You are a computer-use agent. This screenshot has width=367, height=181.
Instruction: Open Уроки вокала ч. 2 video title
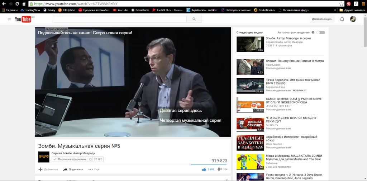pos(294,177)
